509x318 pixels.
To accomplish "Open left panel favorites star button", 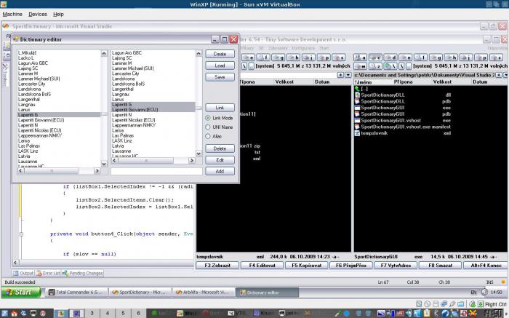I will 340,75.
